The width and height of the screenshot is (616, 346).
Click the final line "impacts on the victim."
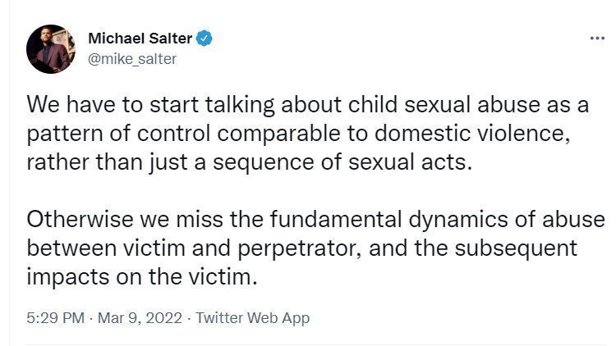click(142, 275)
